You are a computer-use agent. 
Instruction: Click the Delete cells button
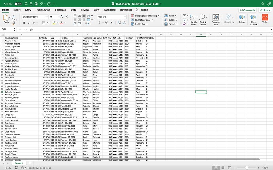tap(171, 20)
